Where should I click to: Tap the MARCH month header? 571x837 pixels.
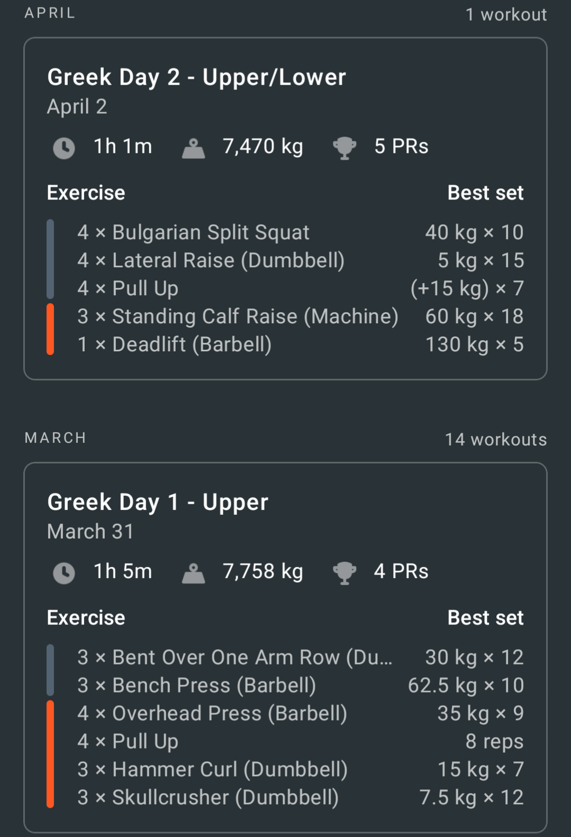pos(56,438)
